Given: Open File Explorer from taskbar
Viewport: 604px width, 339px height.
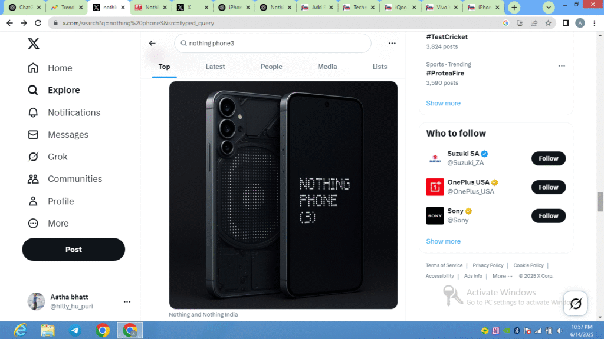Looking at the screenshot, I should [48, 330].
